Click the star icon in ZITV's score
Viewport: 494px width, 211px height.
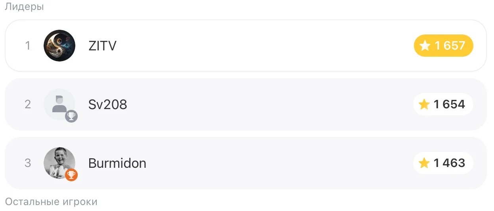click(425, 46)
